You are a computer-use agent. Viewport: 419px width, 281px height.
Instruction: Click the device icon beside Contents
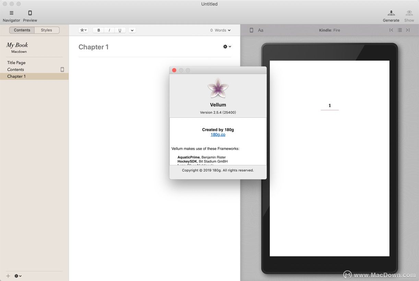tap(62, 69)
